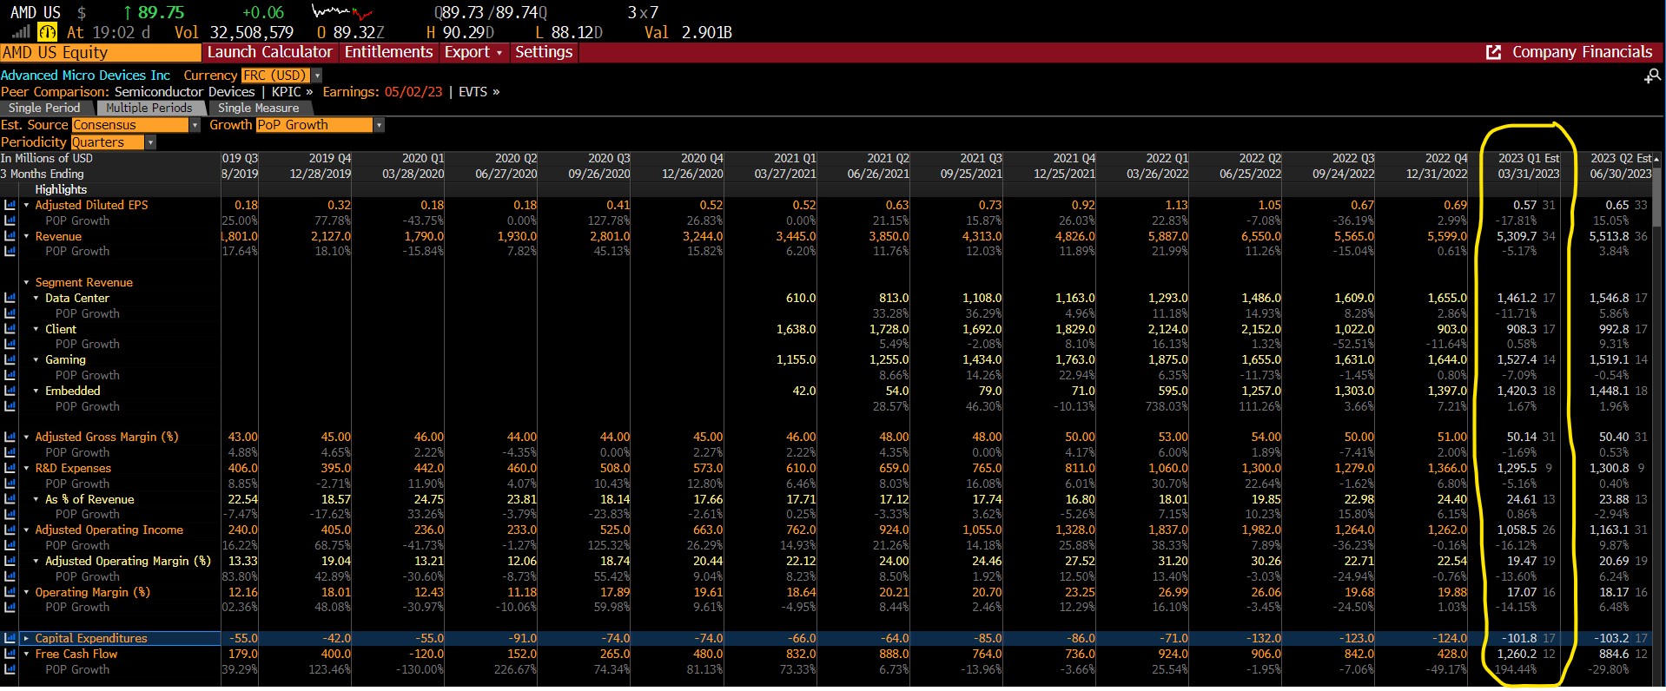
Task: Switch to the Single Measure tab
Action: pos(258,108)
